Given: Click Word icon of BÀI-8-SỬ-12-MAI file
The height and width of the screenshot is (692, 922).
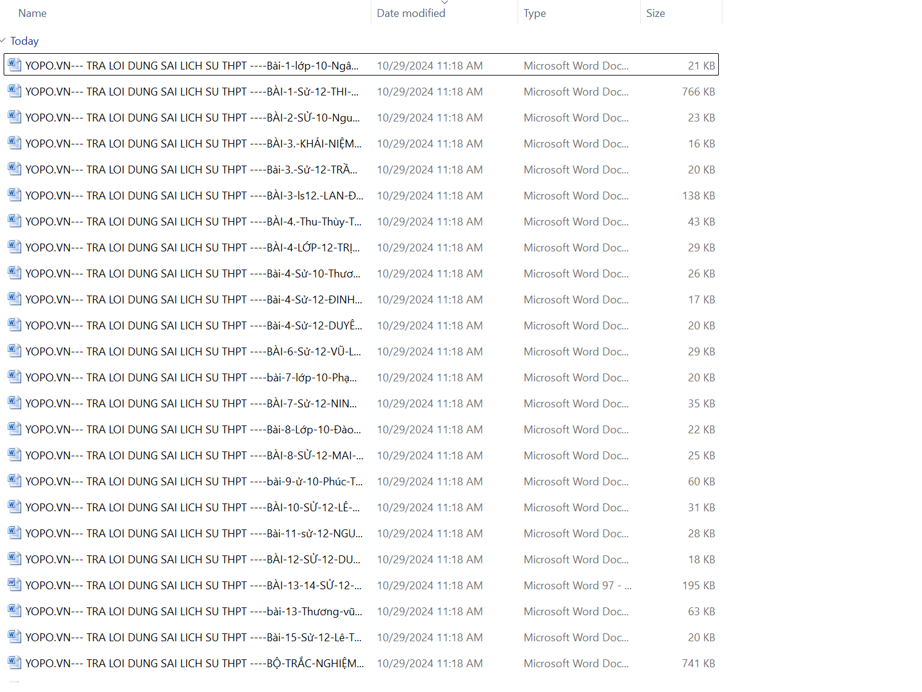Looking at the screenshot, I should pos(15,455).
